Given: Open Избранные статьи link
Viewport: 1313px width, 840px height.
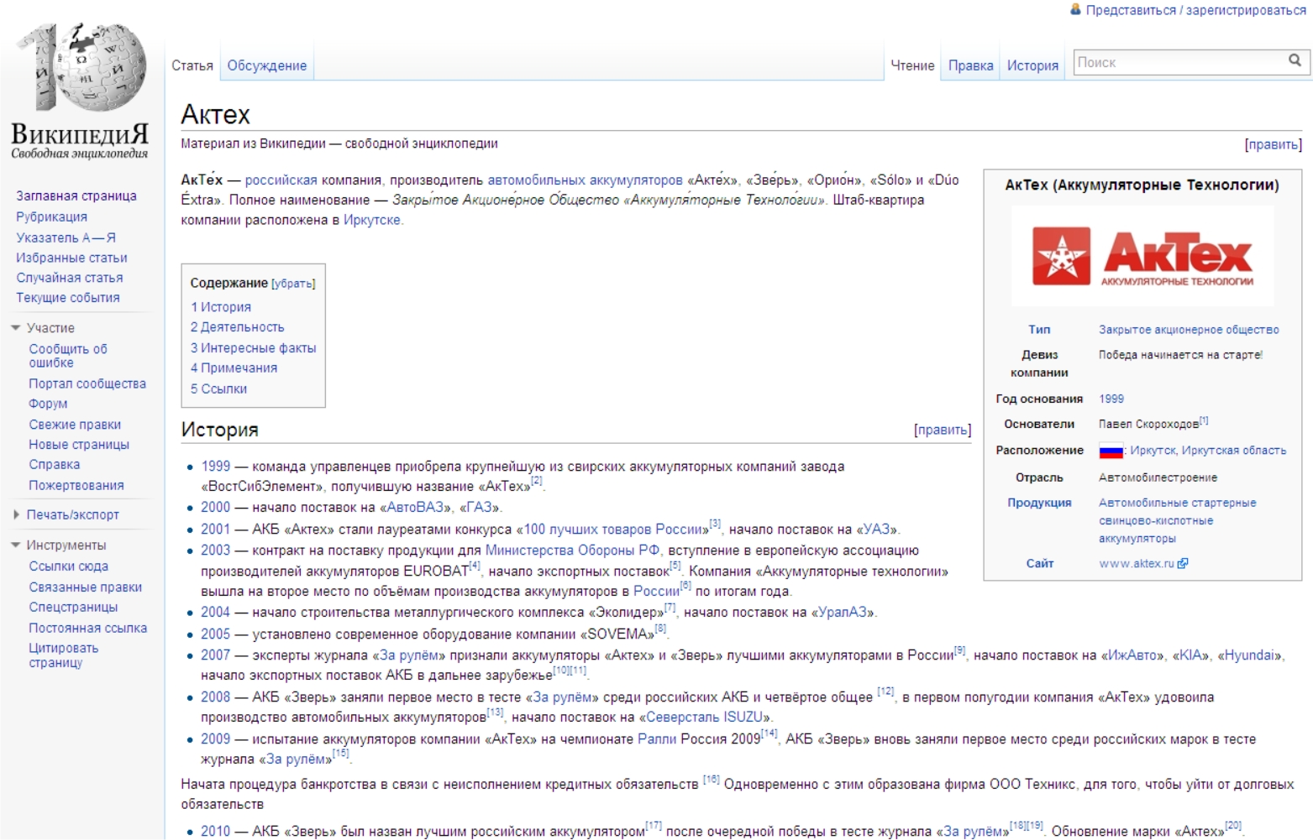Looking at the screenshot, I should click(x=72, y=258).
